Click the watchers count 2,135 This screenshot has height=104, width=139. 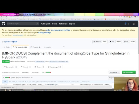(105, 42)
